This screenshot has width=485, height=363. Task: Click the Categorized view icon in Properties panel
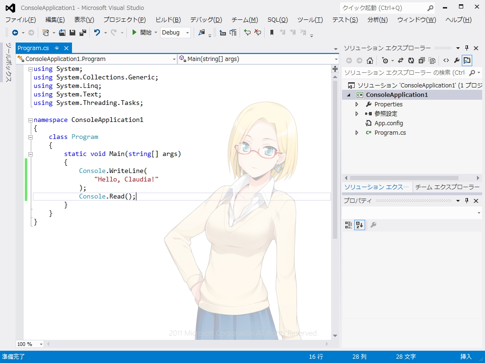[x=348, y=225]
